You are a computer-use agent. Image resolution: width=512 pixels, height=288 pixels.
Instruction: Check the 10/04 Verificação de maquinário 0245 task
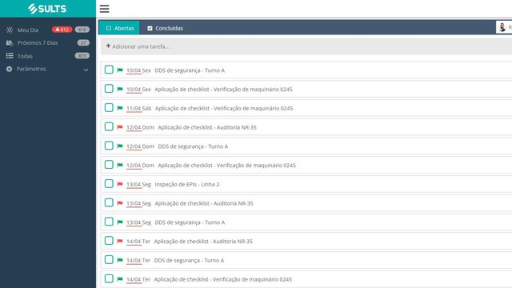coord(109,89)
